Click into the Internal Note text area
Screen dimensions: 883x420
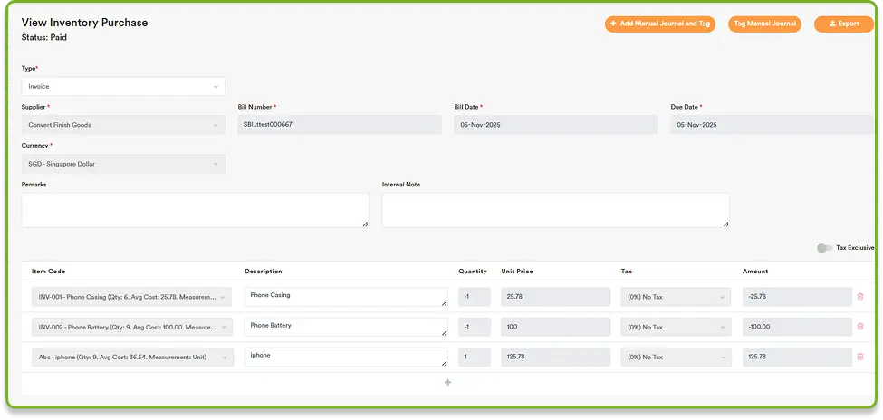click(x=555, y=210)
